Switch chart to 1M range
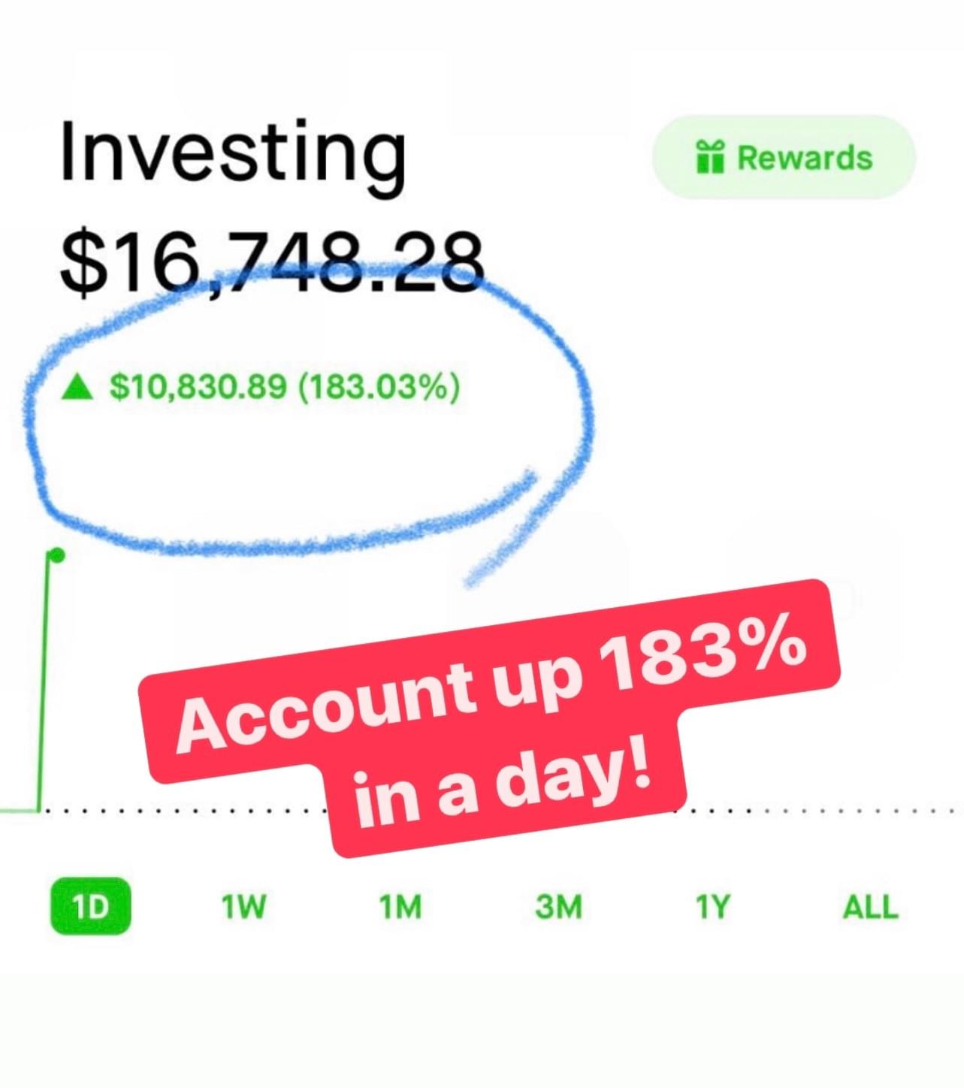 click(x=400, y=907)
